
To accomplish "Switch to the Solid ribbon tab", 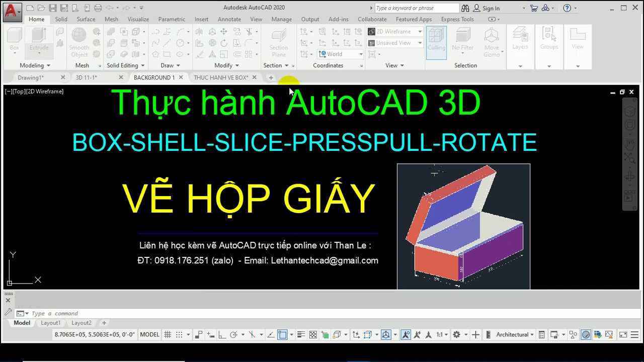I will pyautogui.click(x=61, y=19).
